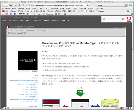Open the Google search engine dropdown
This screenshot has height=110, width=134.
tap(130, 5)
